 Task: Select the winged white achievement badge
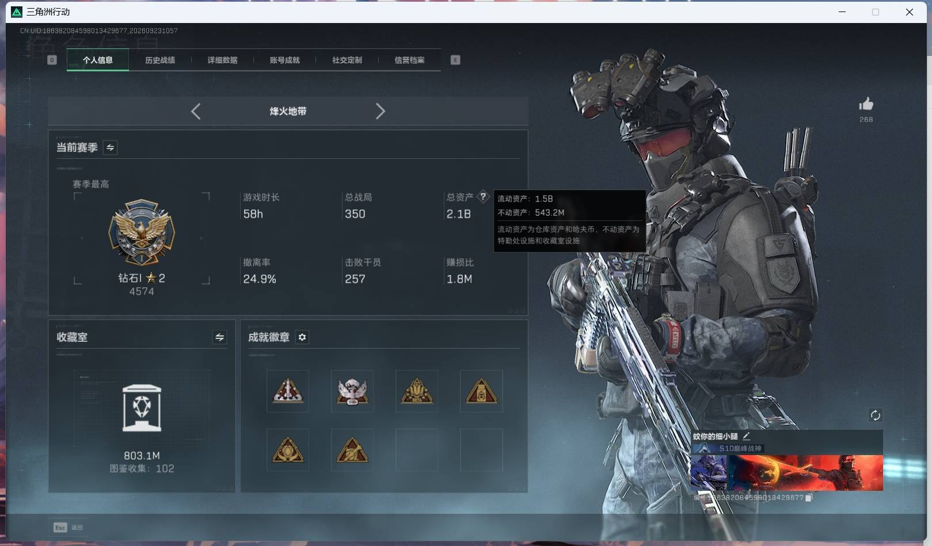pyautogui.click(x=352, y=391)
